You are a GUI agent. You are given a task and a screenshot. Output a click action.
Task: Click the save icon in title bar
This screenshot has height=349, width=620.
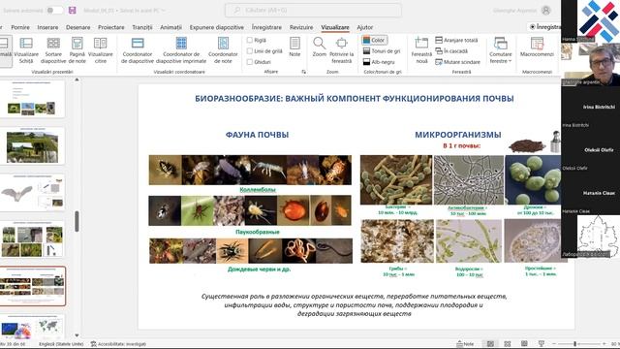(x=72, y=11)
